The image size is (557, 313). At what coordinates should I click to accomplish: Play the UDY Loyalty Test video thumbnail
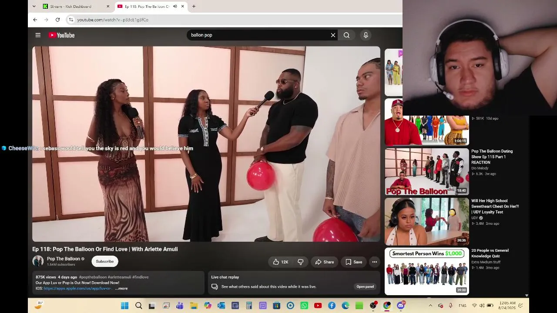427,221
